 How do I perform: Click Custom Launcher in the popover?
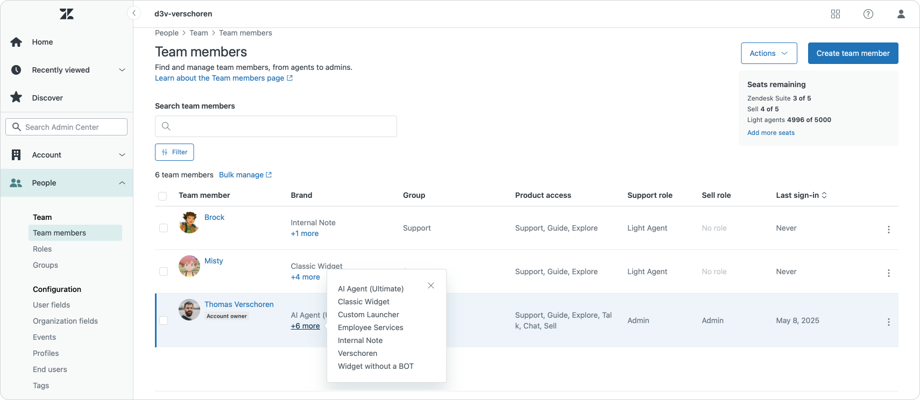pyautogui.click(x=369, y=315)
